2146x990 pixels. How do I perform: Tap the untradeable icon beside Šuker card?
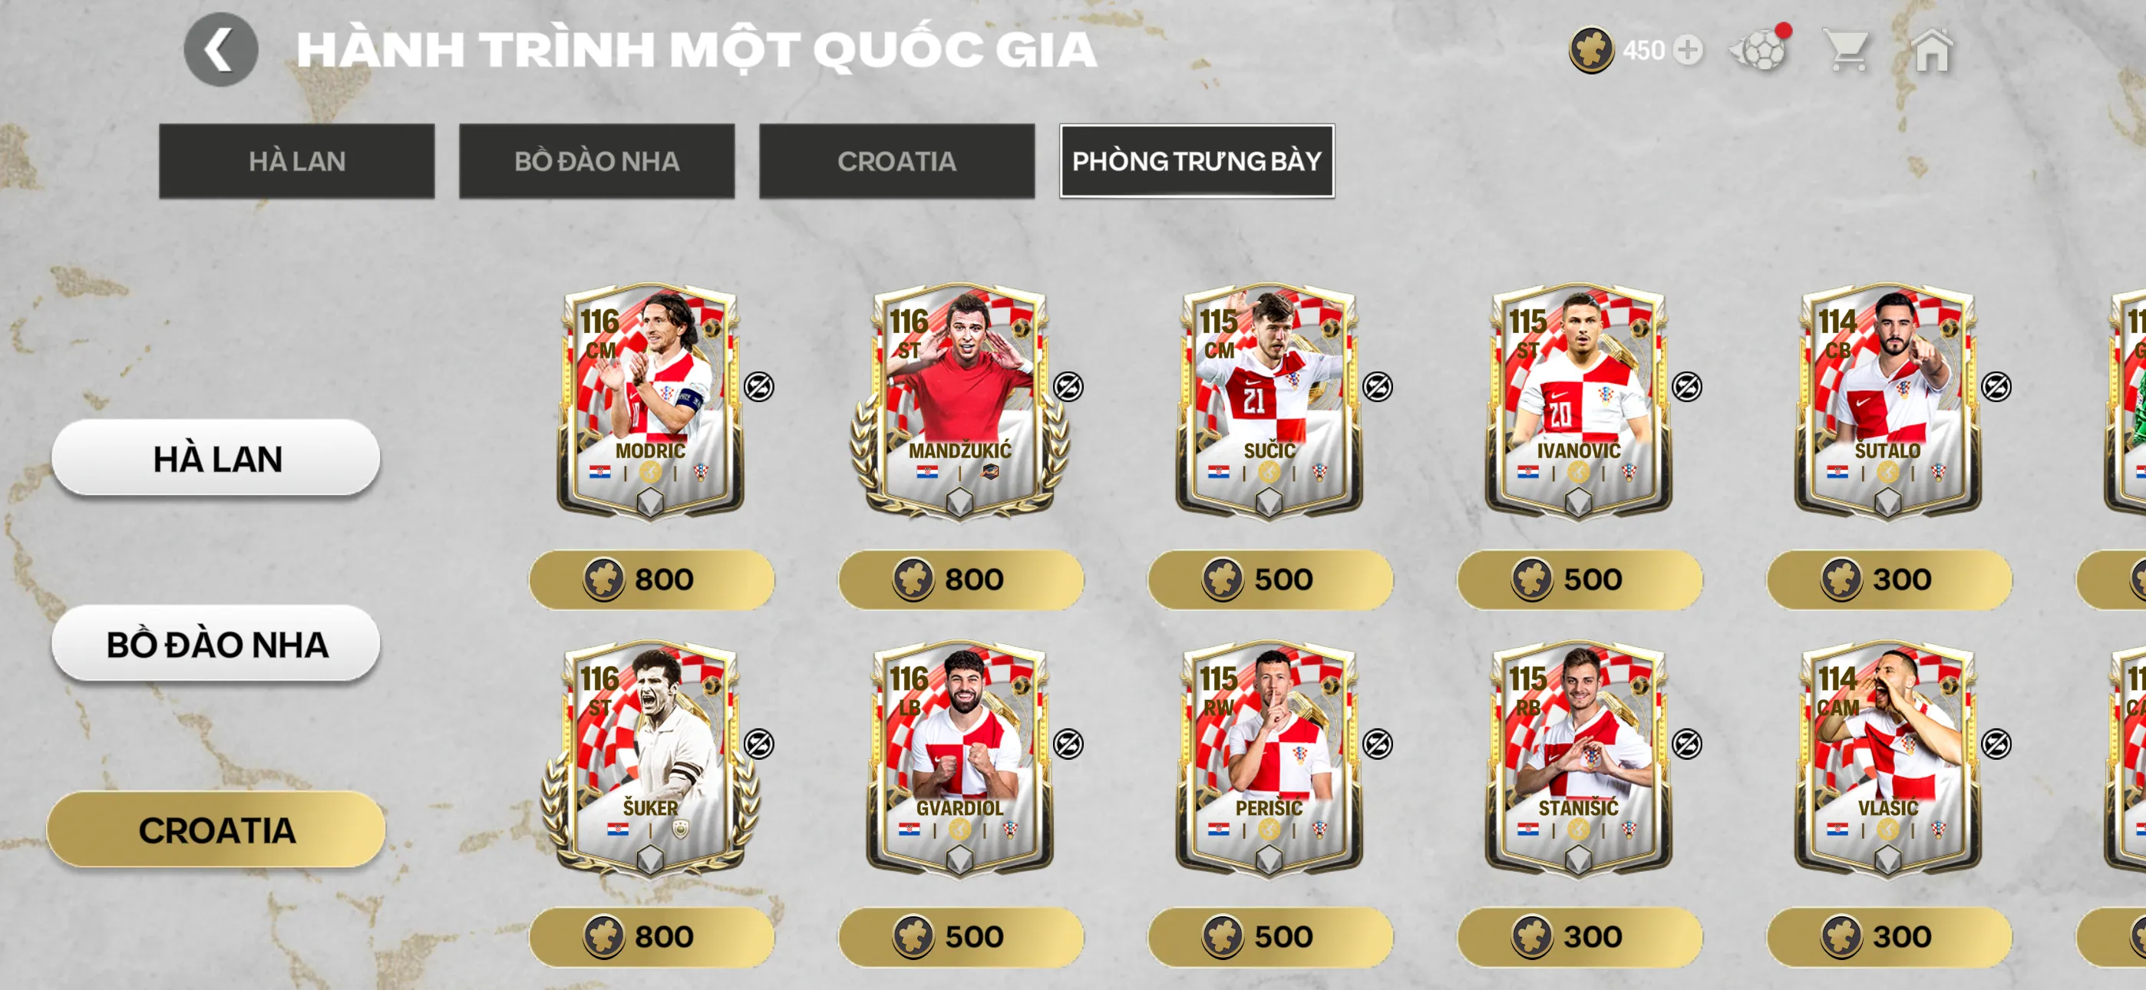click(x=759, y=744)
